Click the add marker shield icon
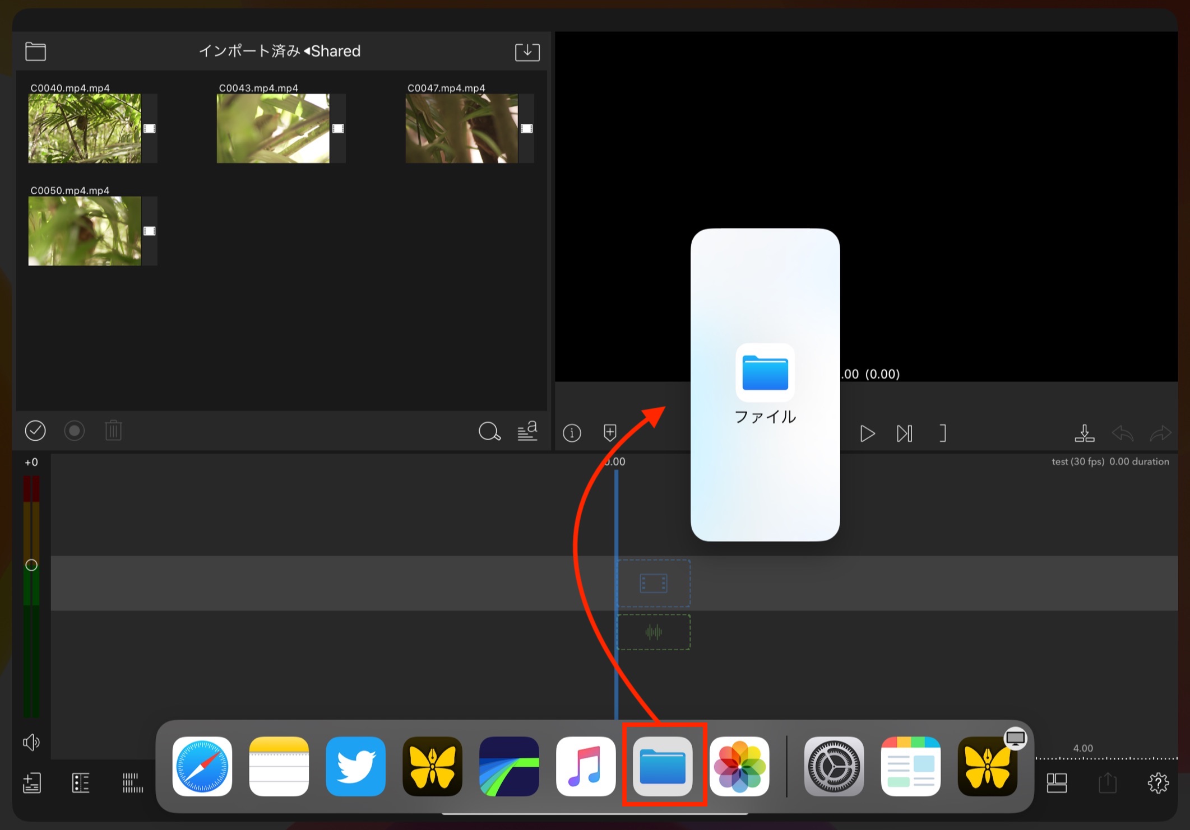Image resolution: width=1190 pixels, height=830 pixels. tap(610, 433)
